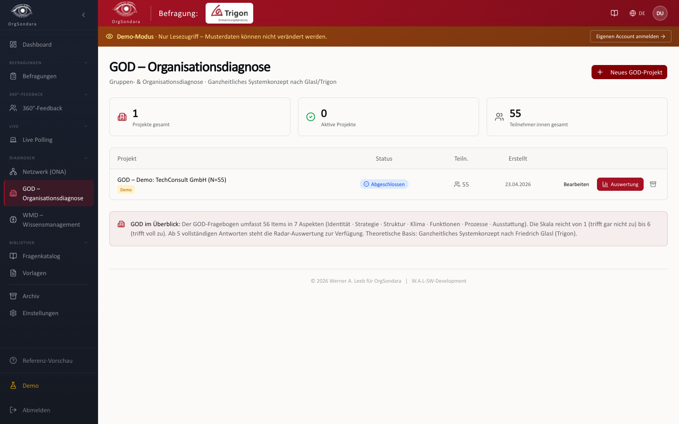The height and width of the screenshot is (424, 679).
Task: Click the Demo tag under project name
Action: pos(126,190)
